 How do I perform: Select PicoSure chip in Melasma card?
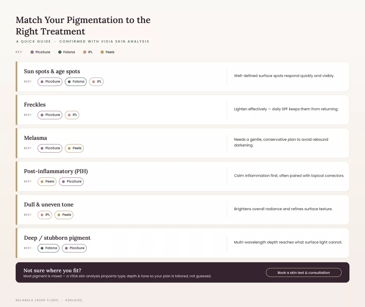(50, 148)
